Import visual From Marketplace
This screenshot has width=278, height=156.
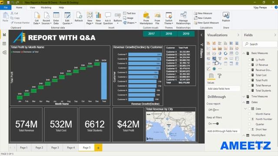pos(146,18)
